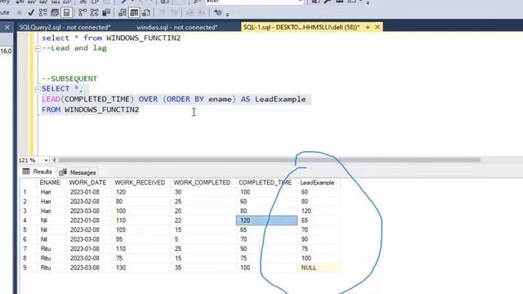
Task: Click 'FROM WINDOWS_FUNCTIN2' line in editor
Action: (x=90, y=109)
